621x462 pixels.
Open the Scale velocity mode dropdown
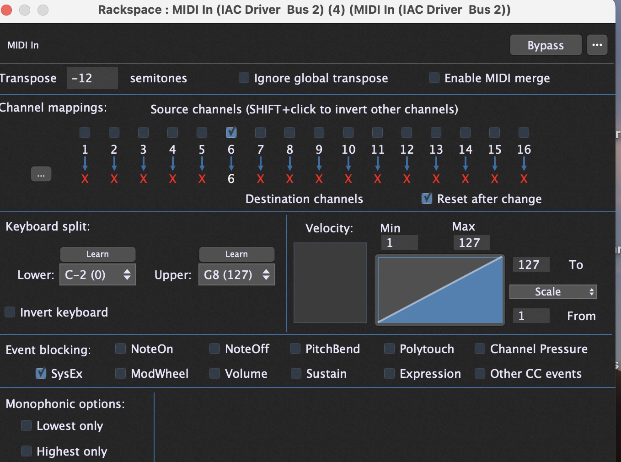tap(553, 292)
